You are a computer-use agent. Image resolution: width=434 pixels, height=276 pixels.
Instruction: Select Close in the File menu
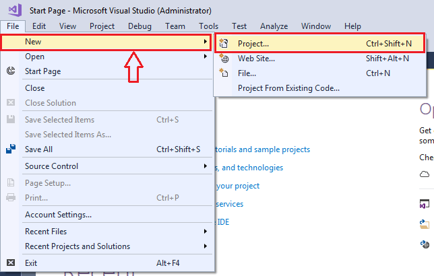point(35,88)
